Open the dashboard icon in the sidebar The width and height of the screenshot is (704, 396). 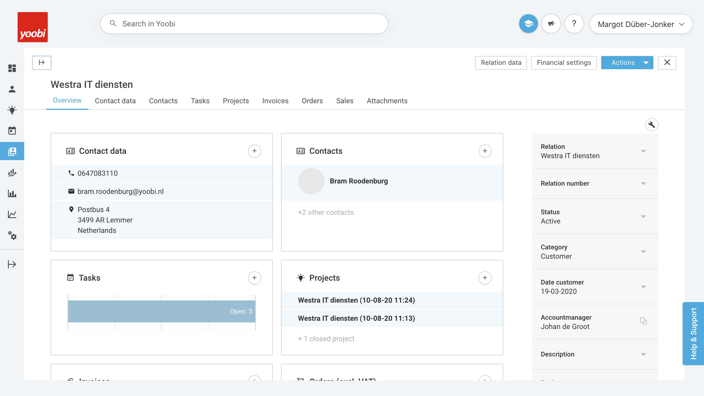(x=12, y=68)
